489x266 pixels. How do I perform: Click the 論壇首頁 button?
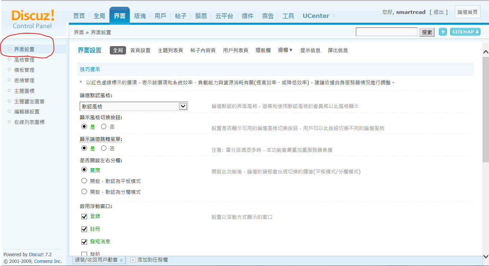point(467,12)
